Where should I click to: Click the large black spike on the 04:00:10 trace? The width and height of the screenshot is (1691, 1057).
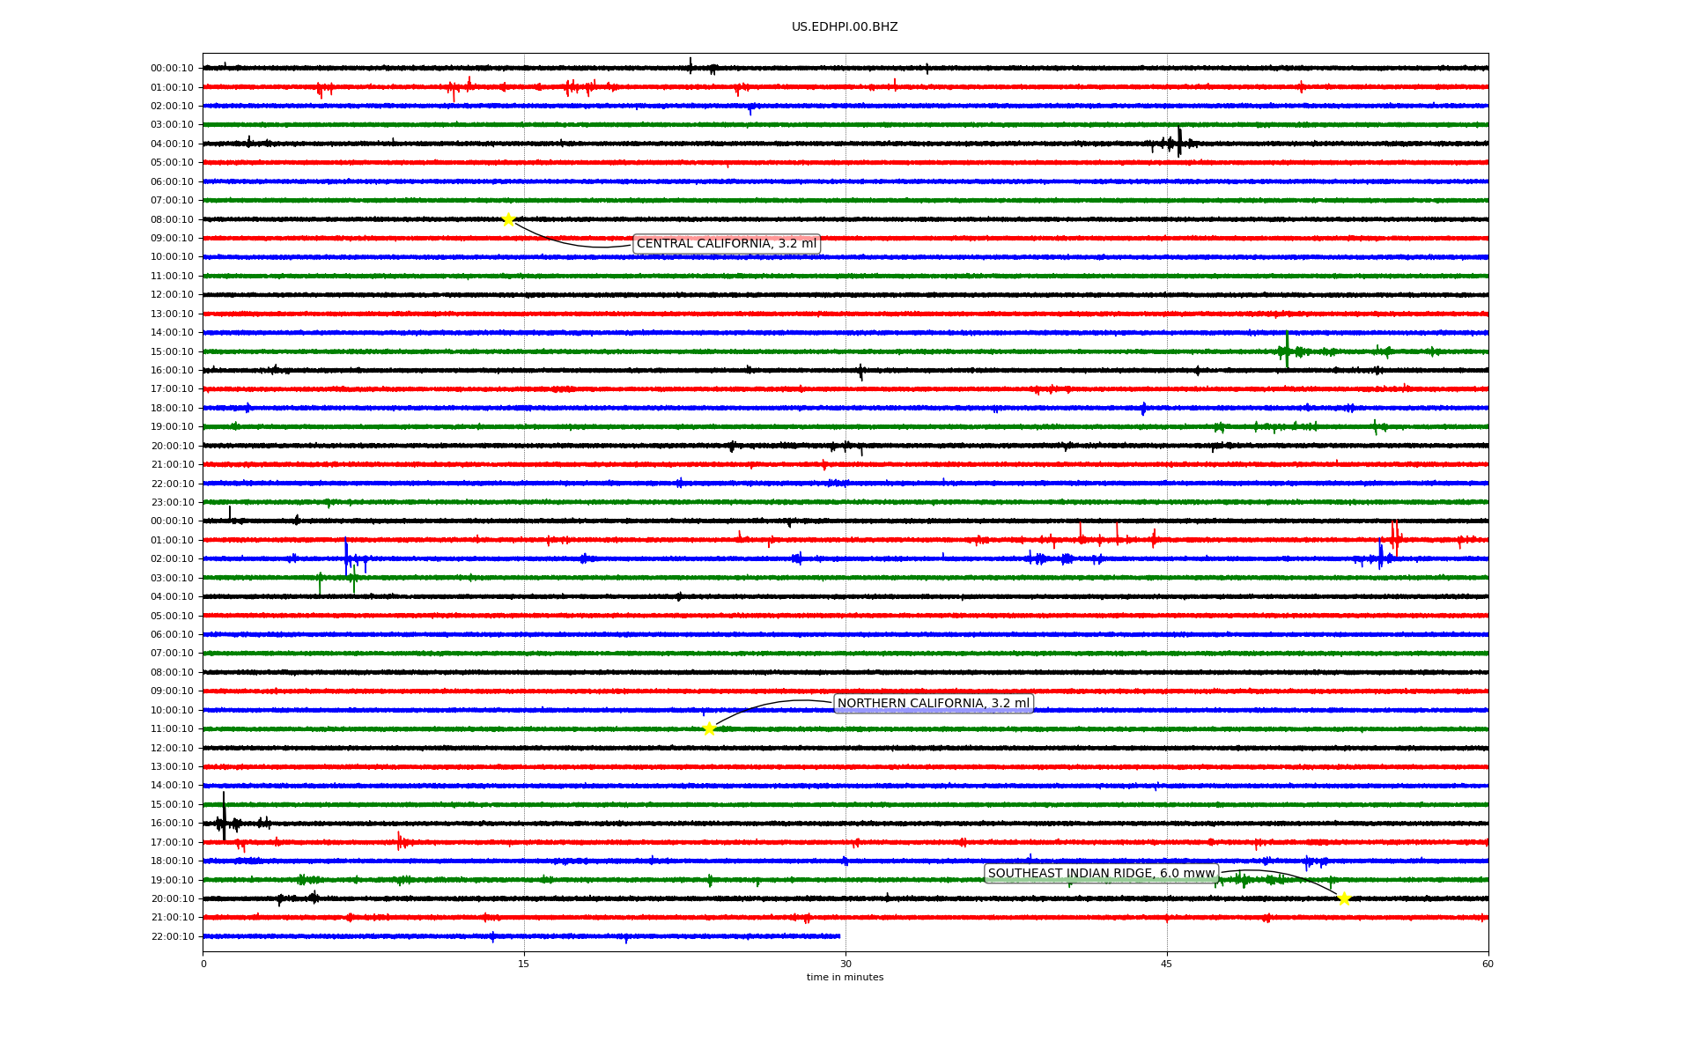1179,142
